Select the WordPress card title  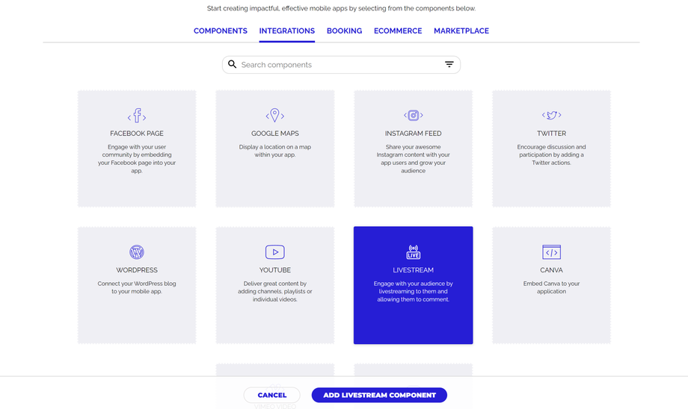pos(137,270)
